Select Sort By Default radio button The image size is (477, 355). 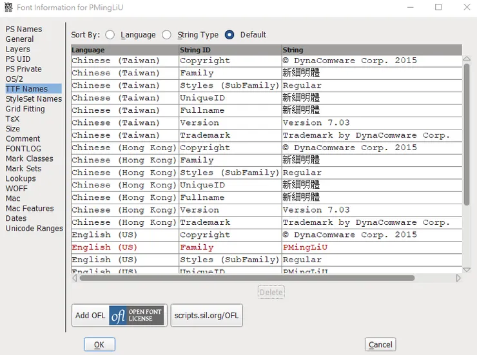229,35
